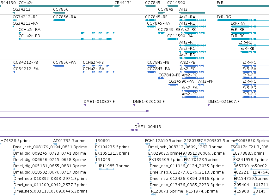269x196 pixels.
Task: Select protein EcR-PG
Action: [x=256, y=66]
